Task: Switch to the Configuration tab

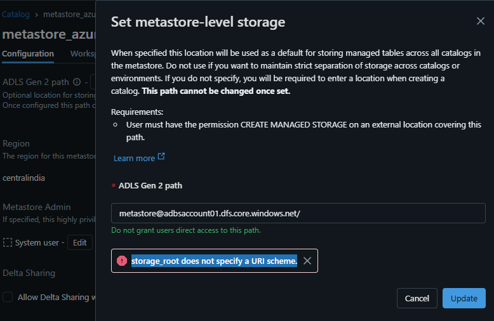Action: (28, 54)
